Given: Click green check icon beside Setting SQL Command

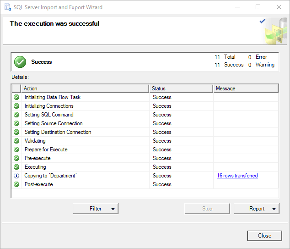Looking at the screenshot, I should (16, 115).
